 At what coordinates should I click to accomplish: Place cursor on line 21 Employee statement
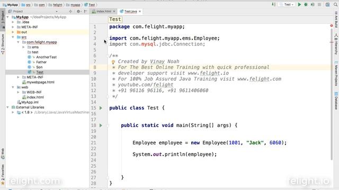[210, 143]
